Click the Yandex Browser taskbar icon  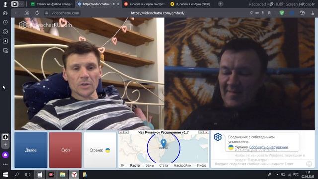74,175
